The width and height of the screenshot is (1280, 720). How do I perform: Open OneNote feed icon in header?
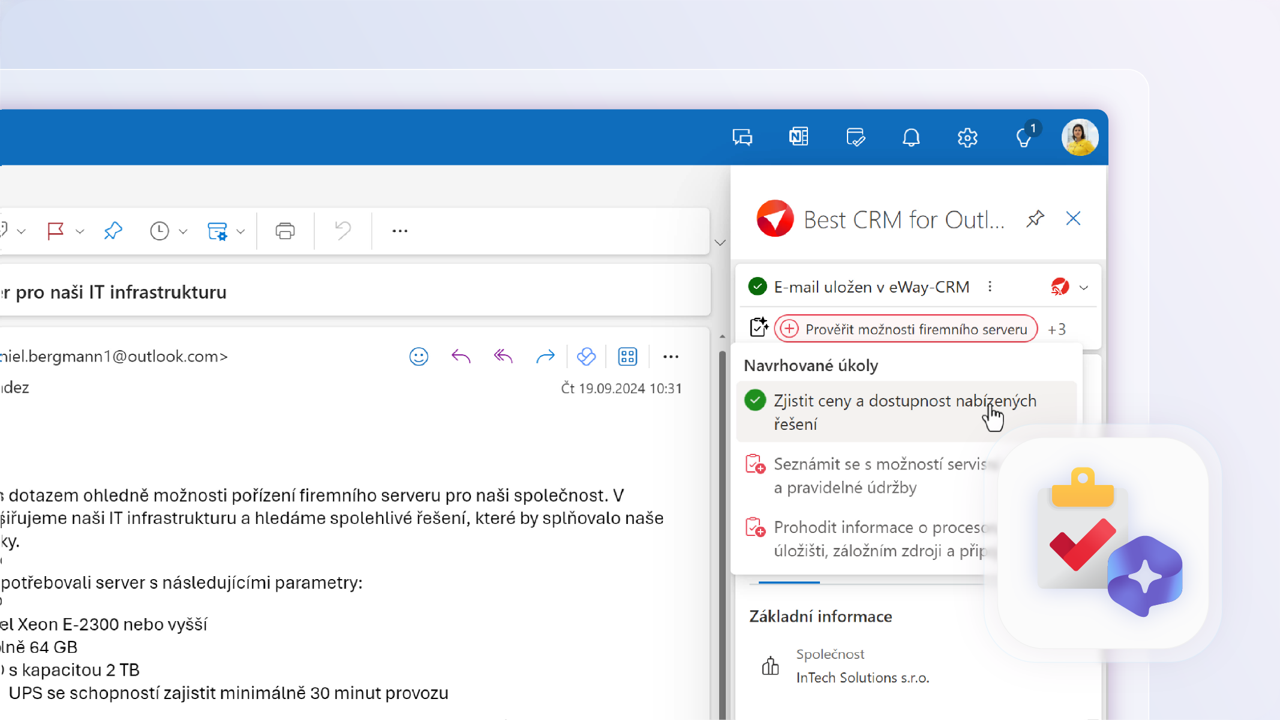pyautogui.click(x=798, y=137)
